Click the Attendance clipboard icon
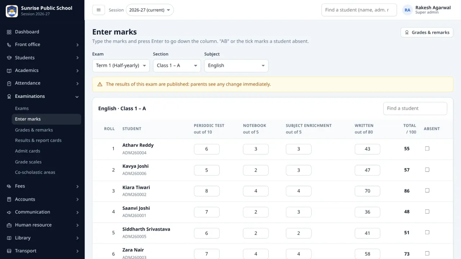Viewport: 461px width, 259px height. click(x=9, y=83)
